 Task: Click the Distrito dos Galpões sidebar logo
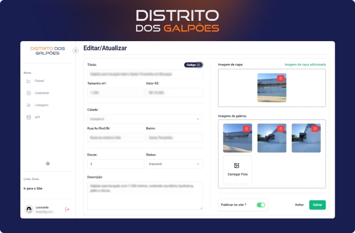point(48,51)
